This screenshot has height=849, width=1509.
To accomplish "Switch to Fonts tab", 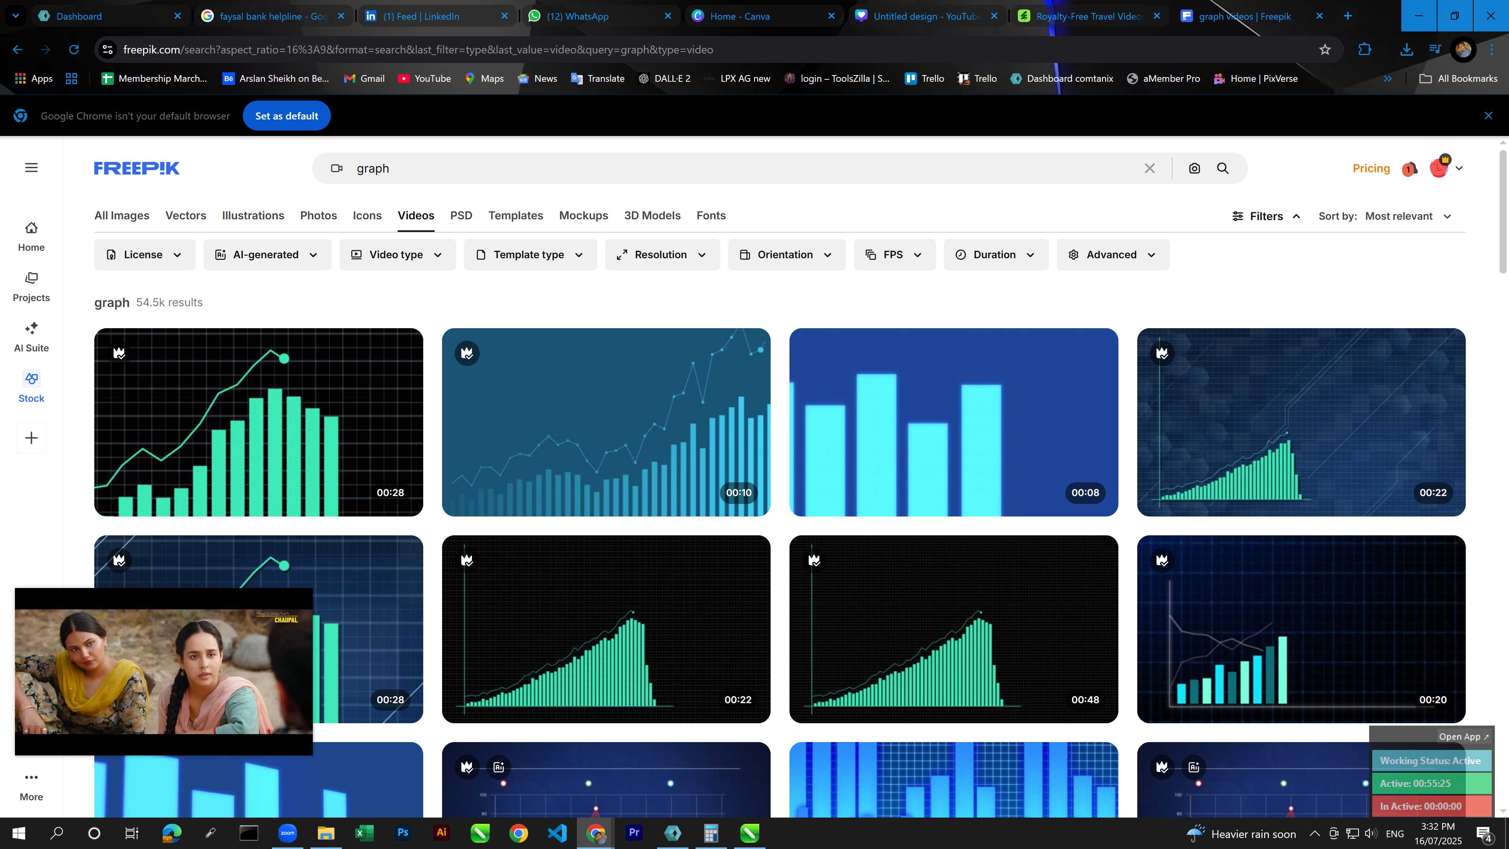I will pos(711,216).
